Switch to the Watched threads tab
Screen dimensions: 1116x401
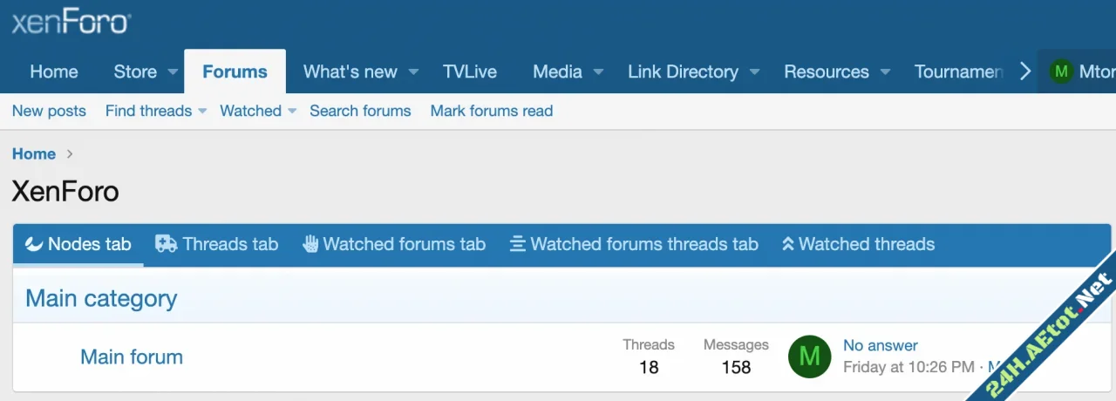click(859, 244)
